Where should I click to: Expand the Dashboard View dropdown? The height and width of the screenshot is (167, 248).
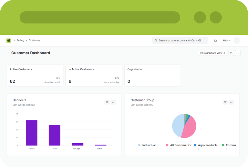point(213,53)
